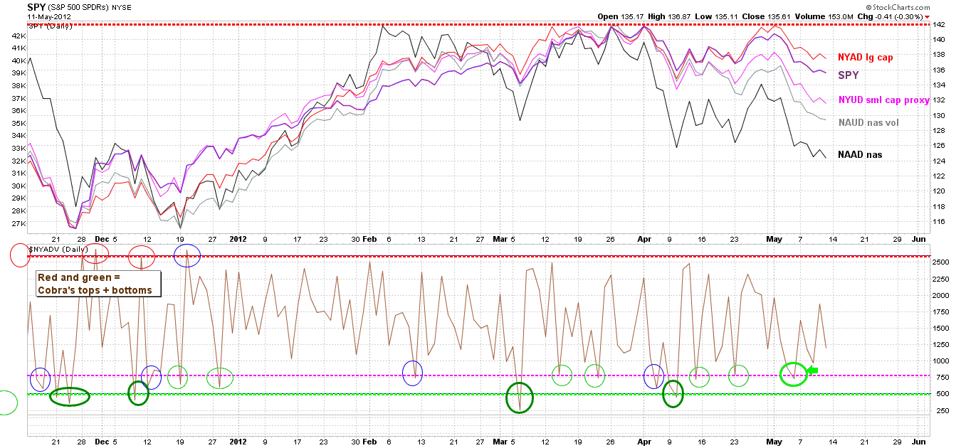Click the 27K left-axis label

pyautogui.click(x=19, y=224)
